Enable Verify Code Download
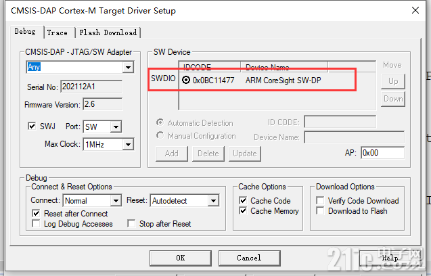 (320, 200)
